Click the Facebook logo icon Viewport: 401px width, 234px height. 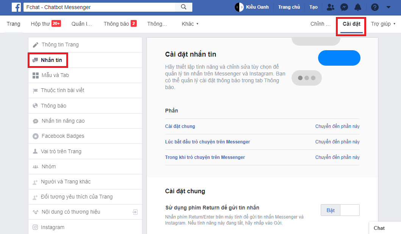click(x=16, y=7)
